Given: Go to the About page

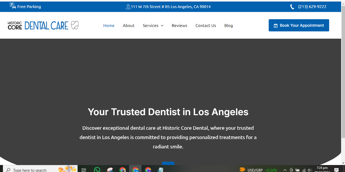Looking at the screenshot, I should tap(128, 25).
